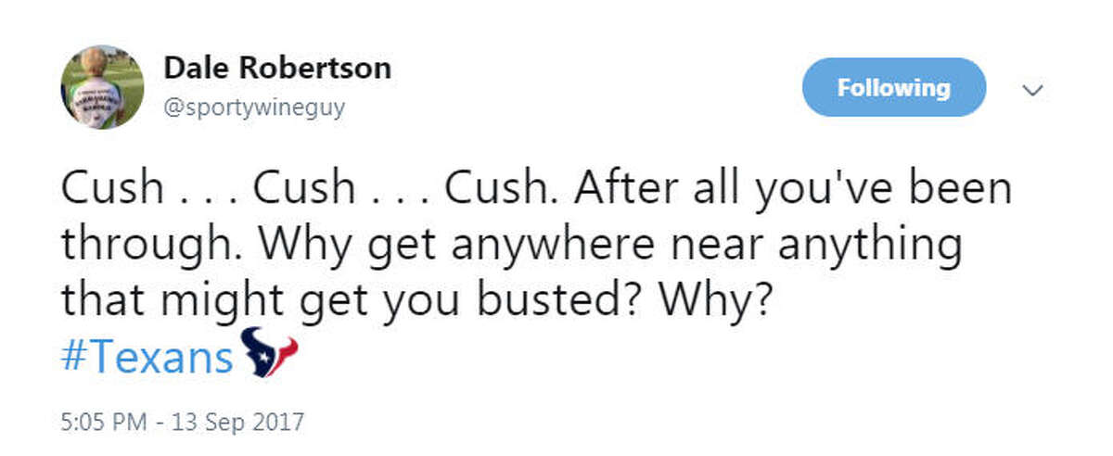Click the first word Cush
This screenshot has width=1113, height=456.
click(109, 189)
